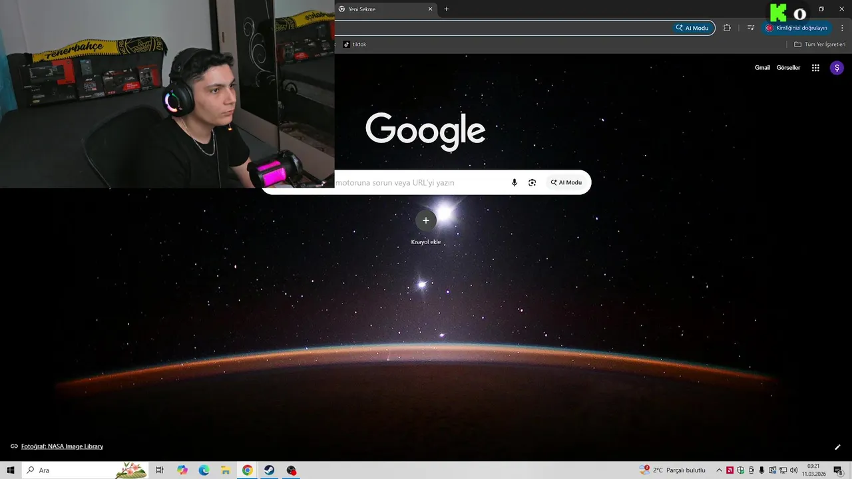The image size is (852, 479).
Task: Open the OBS recording app on taskbar
Action: 291,470
